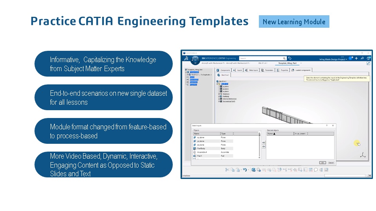This screenshot has width=376, height=211.
Task: Open the Loaded components tab
Action: coord(301,70)
